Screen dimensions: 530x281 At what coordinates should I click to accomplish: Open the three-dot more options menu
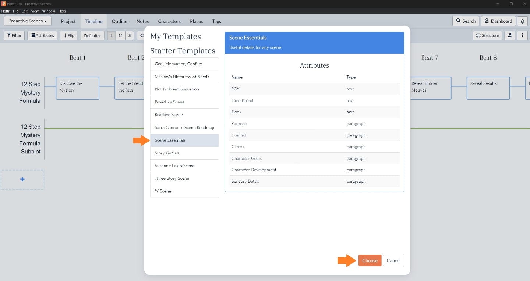(522, 36)
